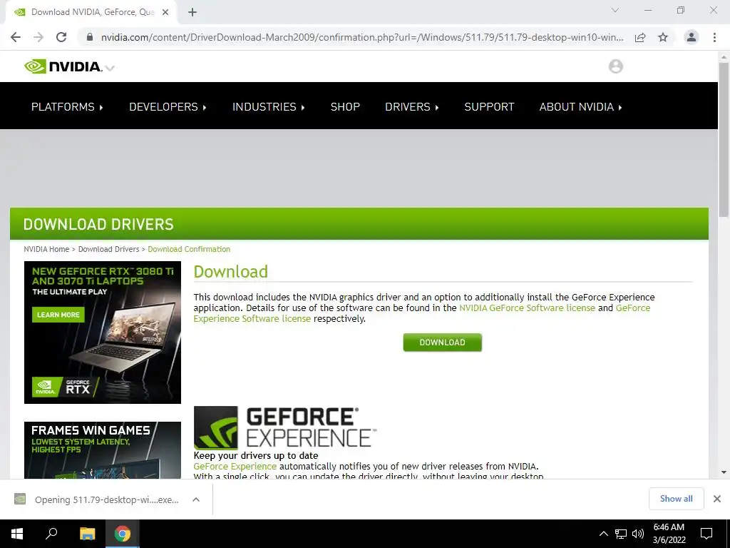Viewport: 730px width, 548px height.
Task: Click the scrollbar down arrow
Action: pyautogui.click(x=724, y=472)
